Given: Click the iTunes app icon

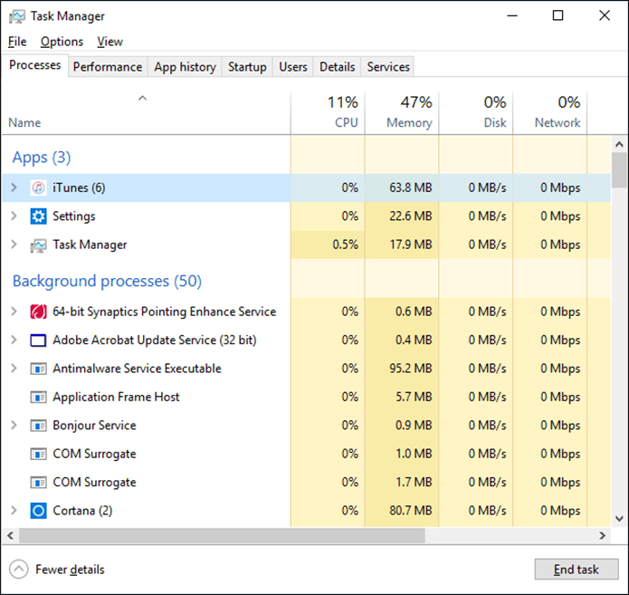Looking at the screenshot, I should (x=38, y=187).
